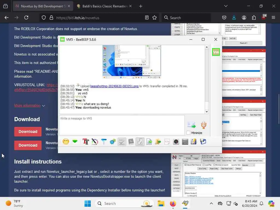Click the Save to Pocket icon
Viewport: 280px width, 210px height.
coord(224,18)
